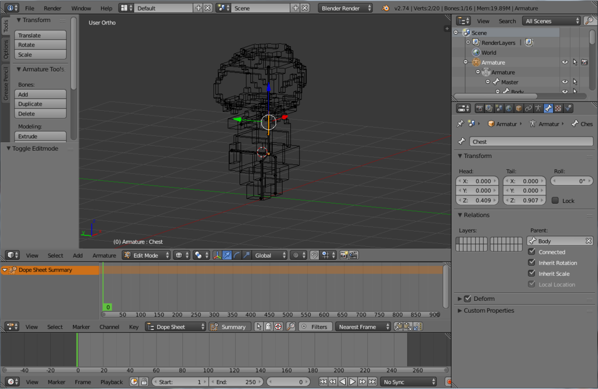The height and width of the screenshot is (389, 598).
Task: Open the Global orientation dropdown
Action: 270,255
